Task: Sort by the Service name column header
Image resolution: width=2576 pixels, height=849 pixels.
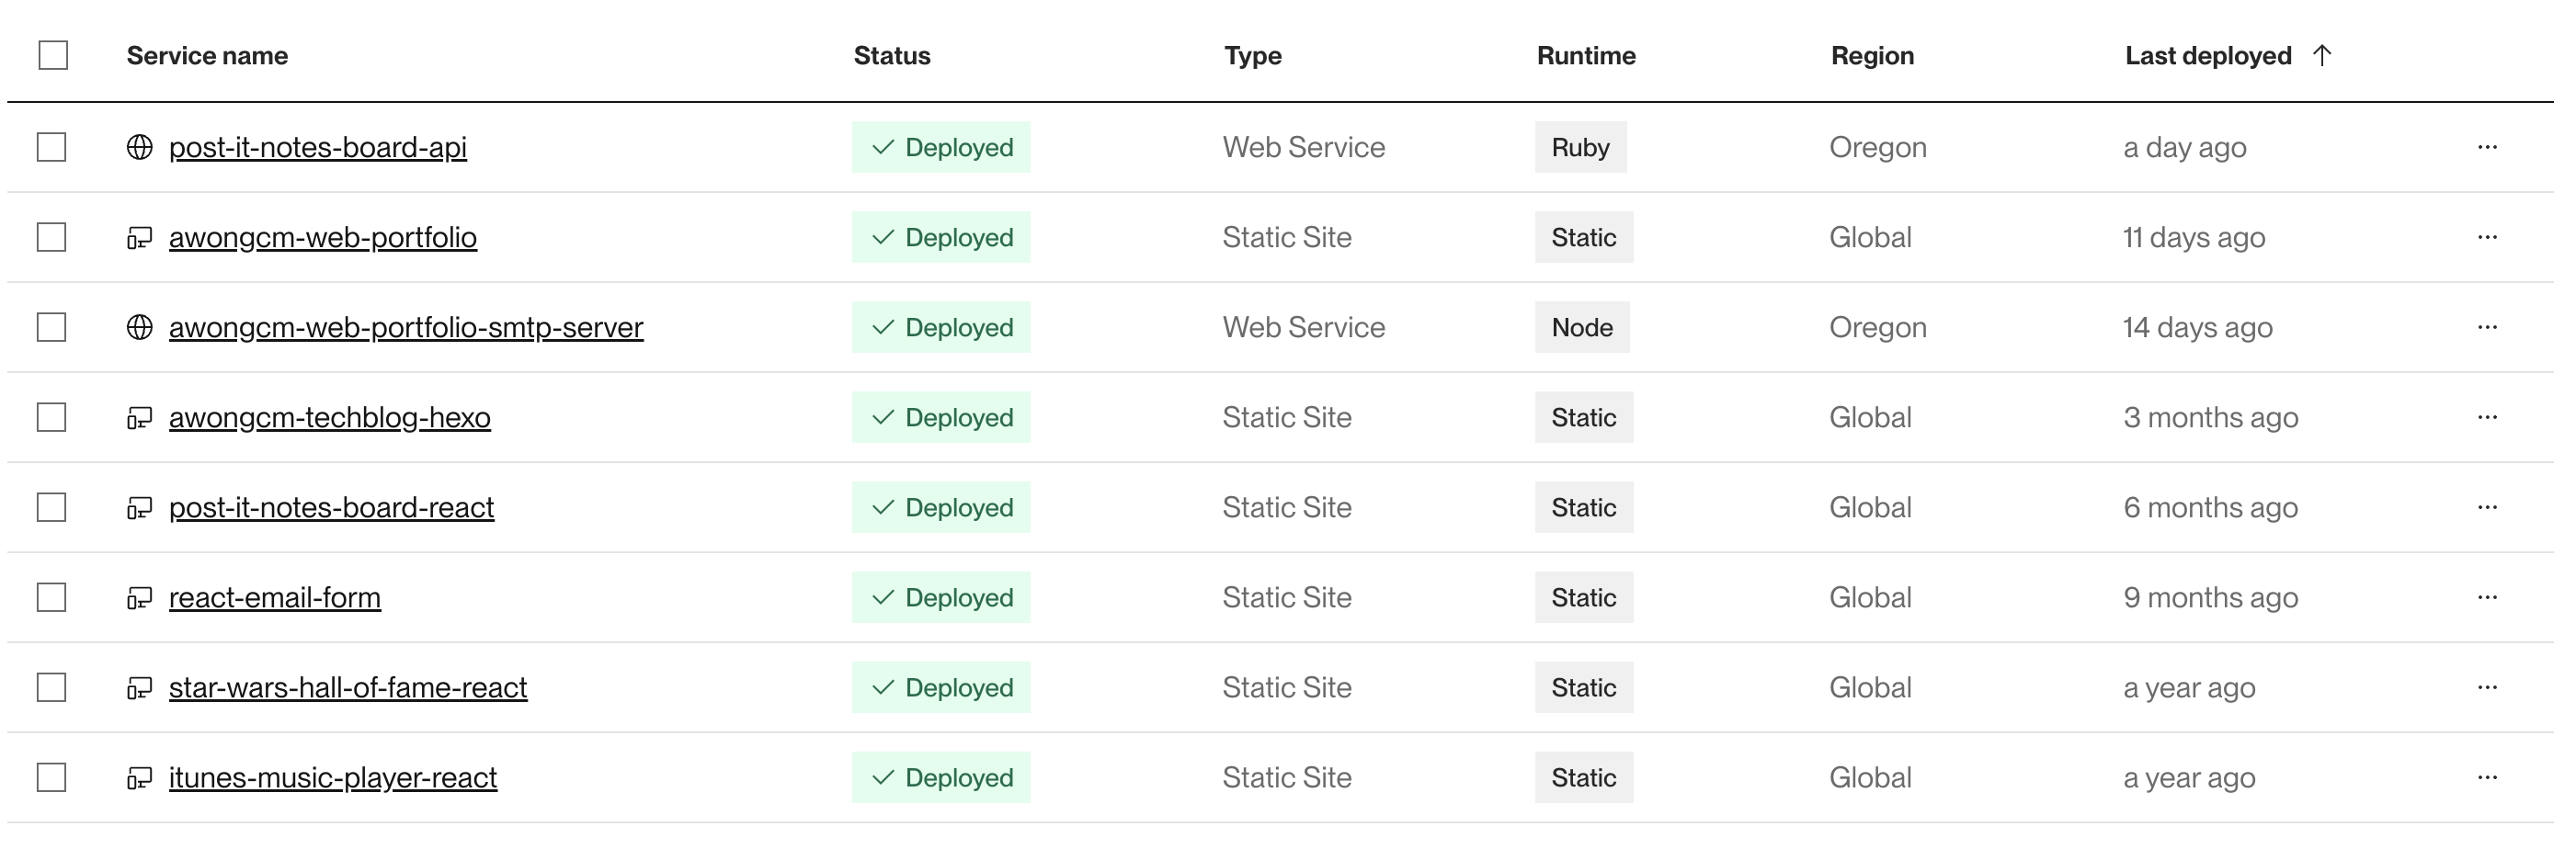Action: point(207,56)
